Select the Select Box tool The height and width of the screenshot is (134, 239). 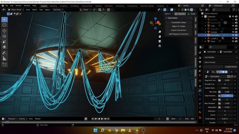click(4, 20)
